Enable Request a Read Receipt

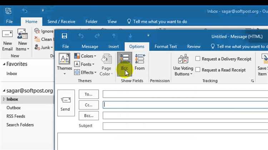(221, 70)
